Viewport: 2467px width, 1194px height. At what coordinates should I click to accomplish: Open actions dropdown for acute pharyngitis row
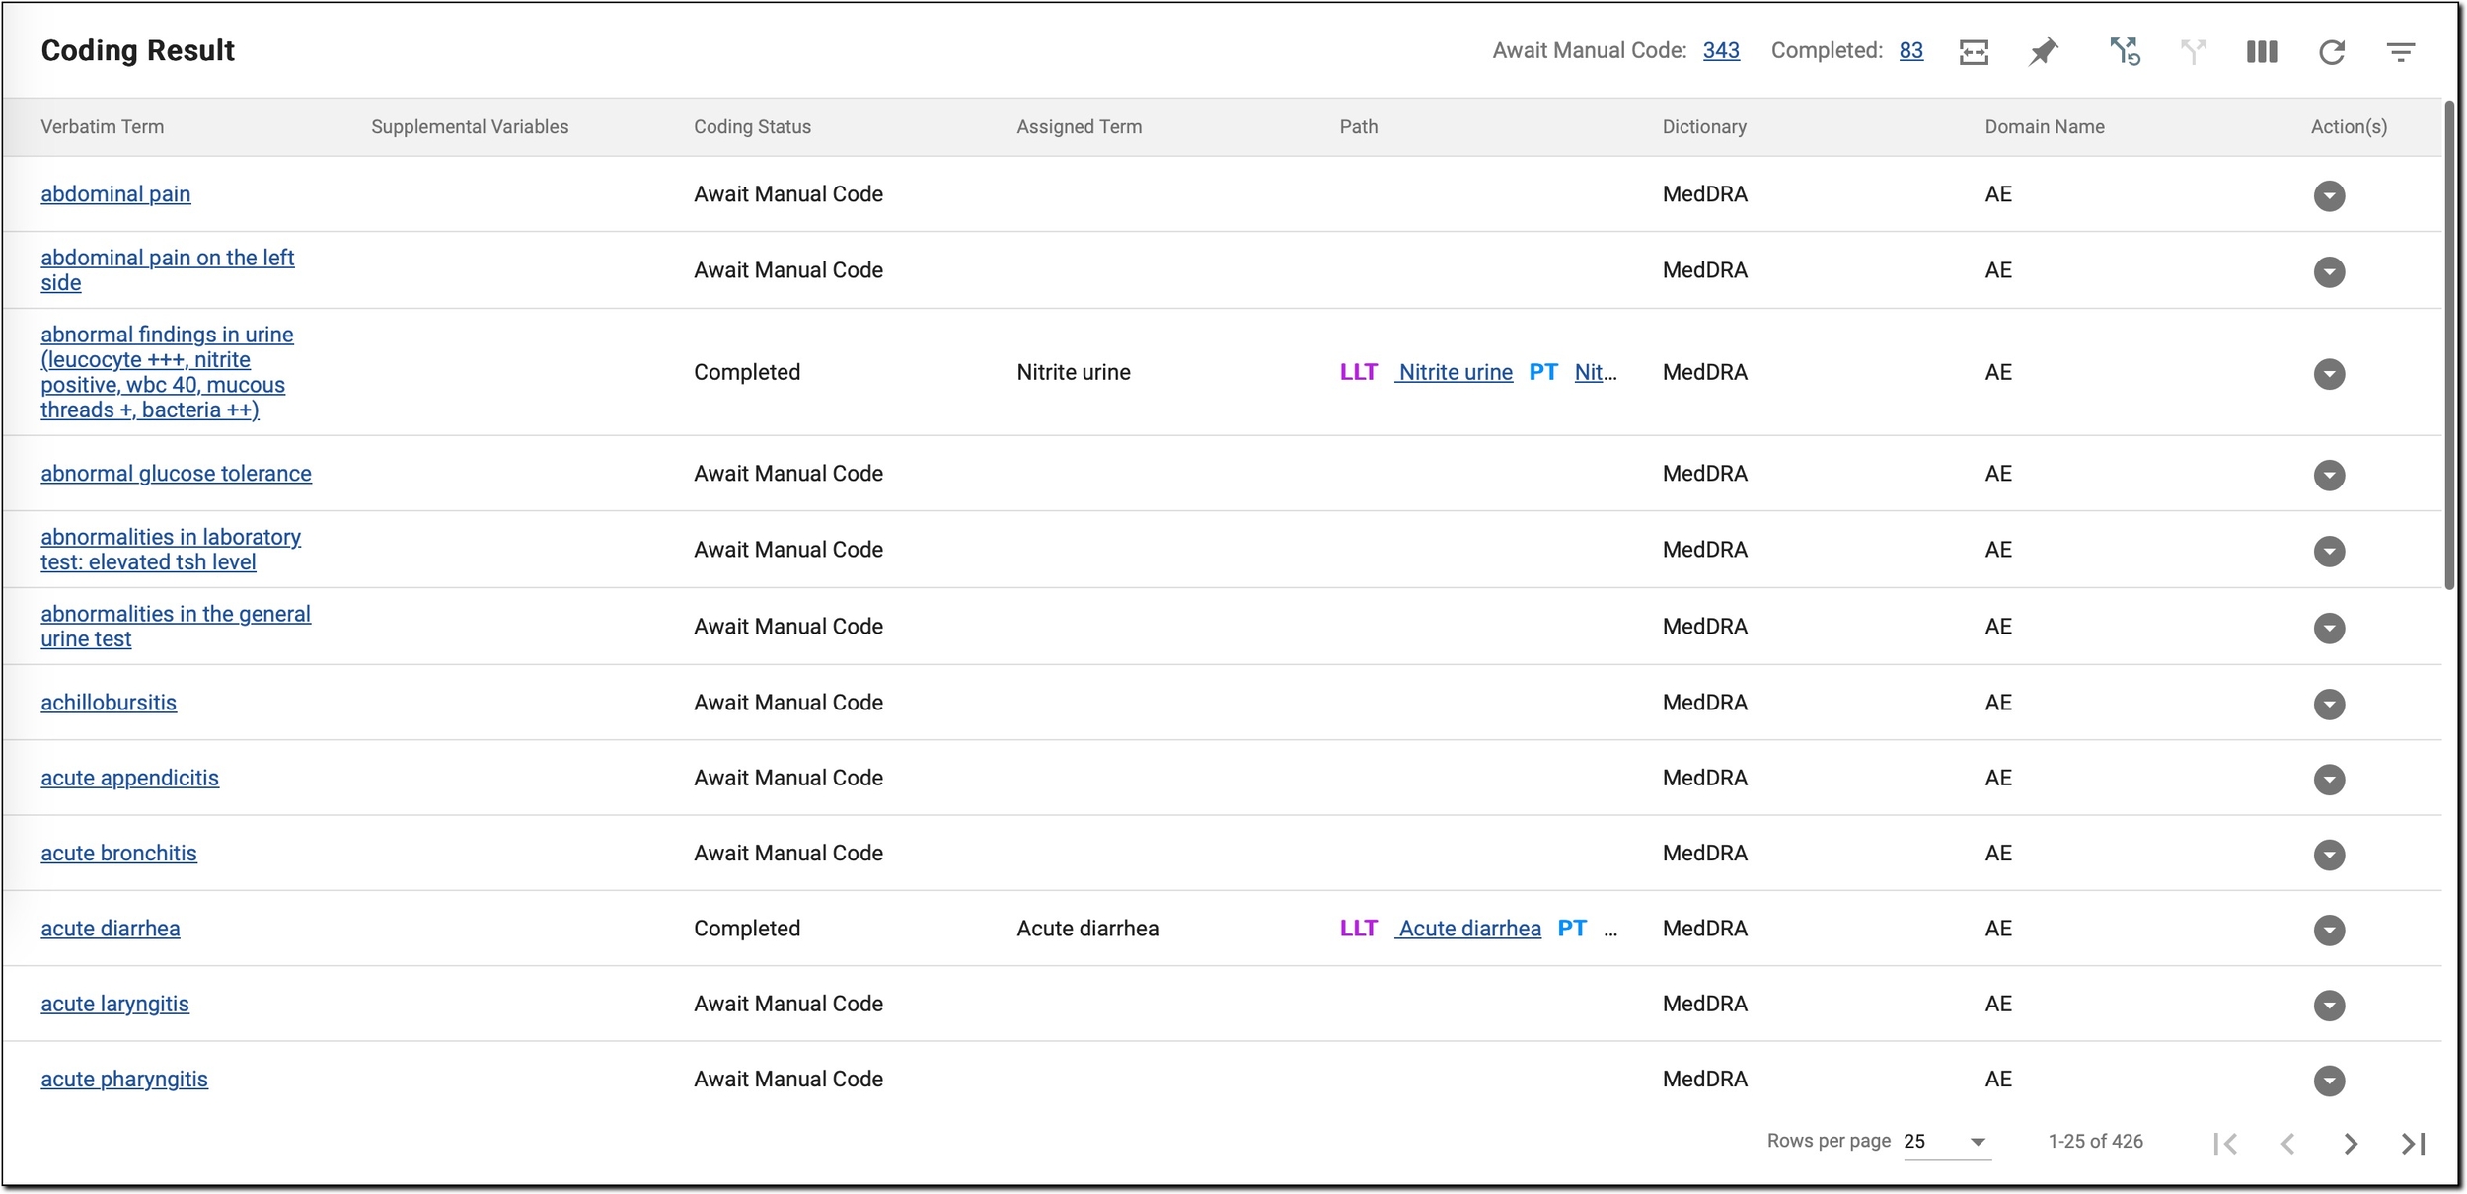2329,1080
